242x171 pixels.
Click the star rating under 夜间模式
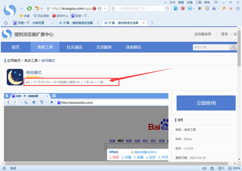coord(35,77)
